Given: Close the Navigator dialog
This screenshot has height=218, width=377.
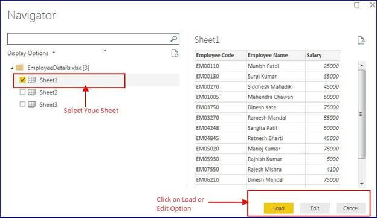Looking at the screenshot, I should click(372, 5).
